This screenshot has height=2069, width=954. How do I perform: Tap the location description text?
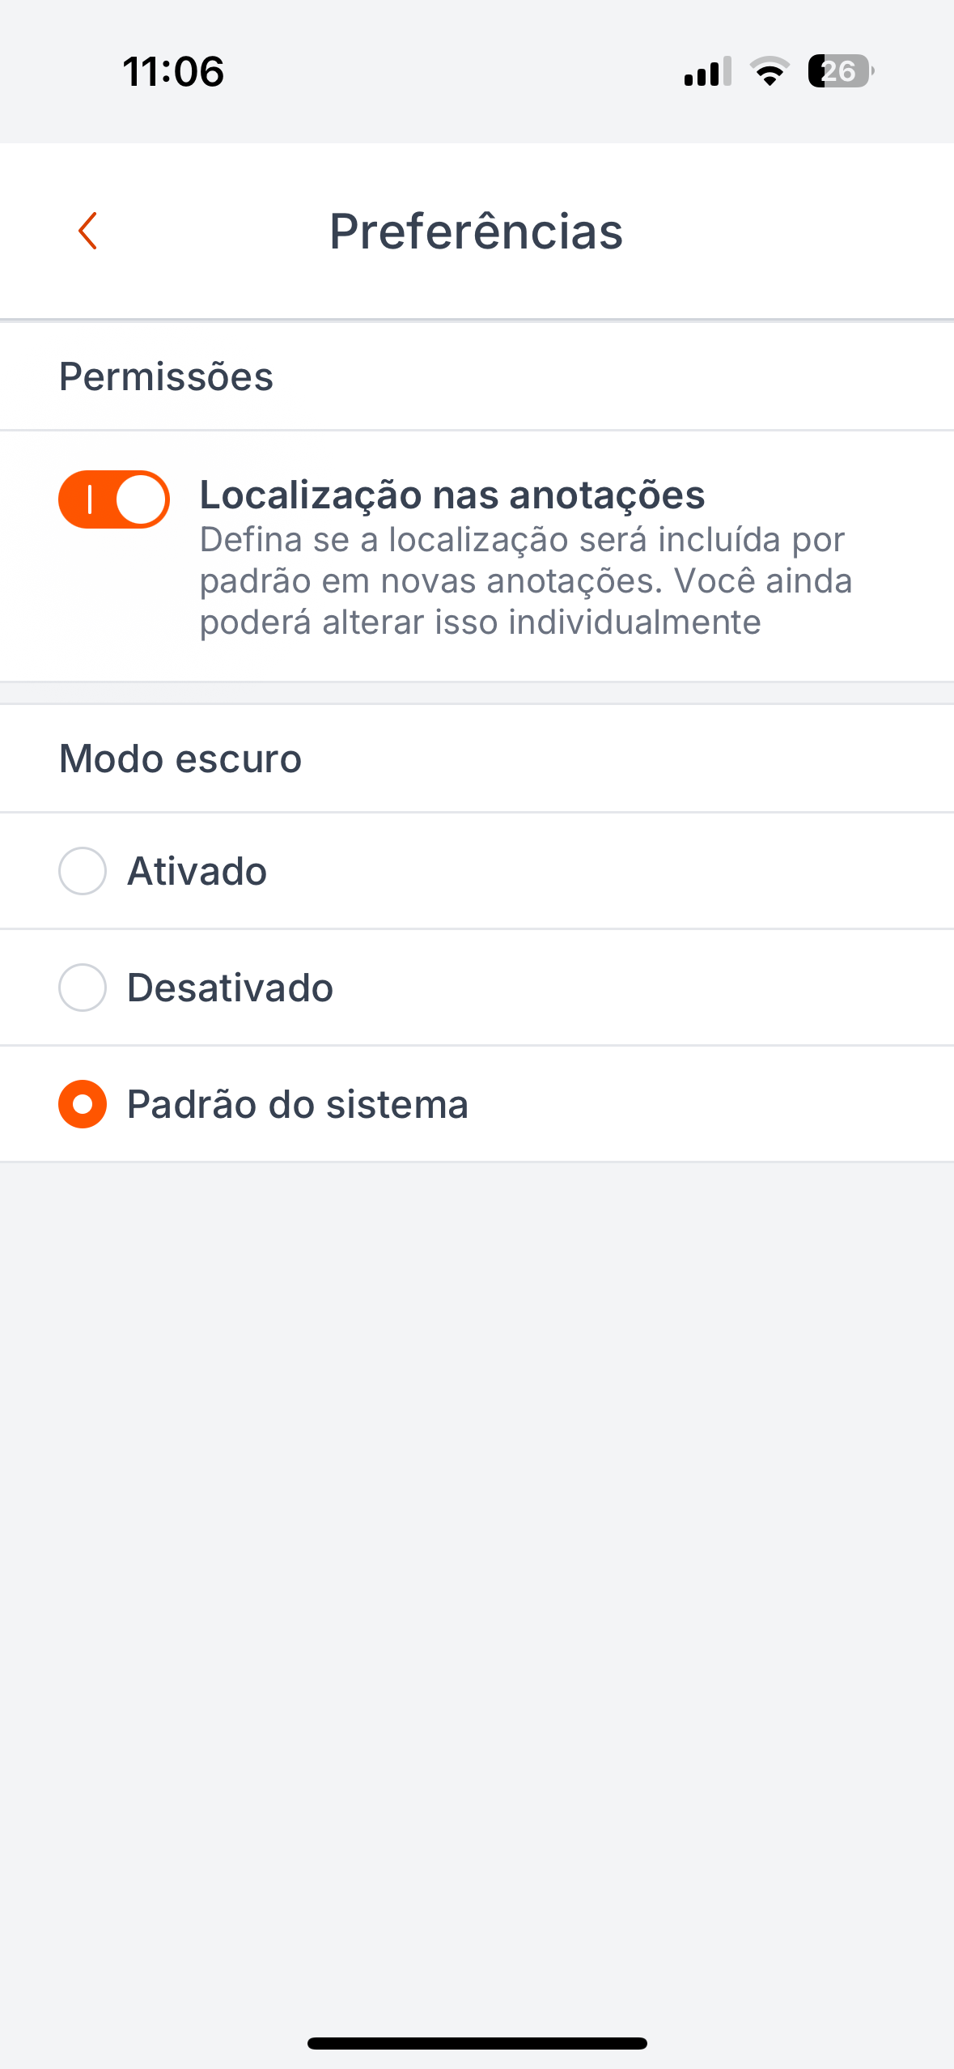click(x=526, y=581)
